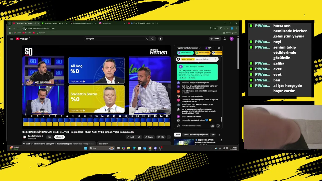
Task: Open YouTube notifications bell
Action: pyautogui.click(x=225, y=39)
